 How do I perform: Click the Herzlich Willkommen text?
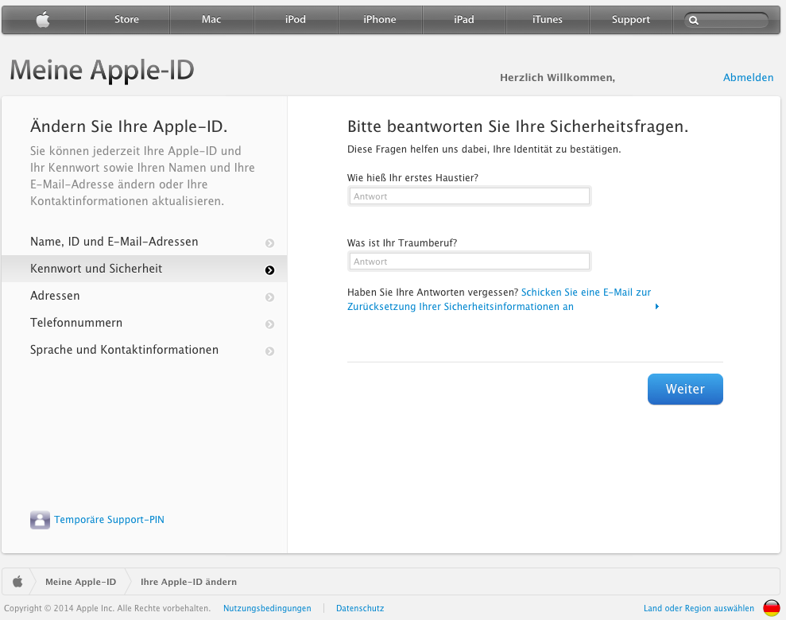[557, 78]
